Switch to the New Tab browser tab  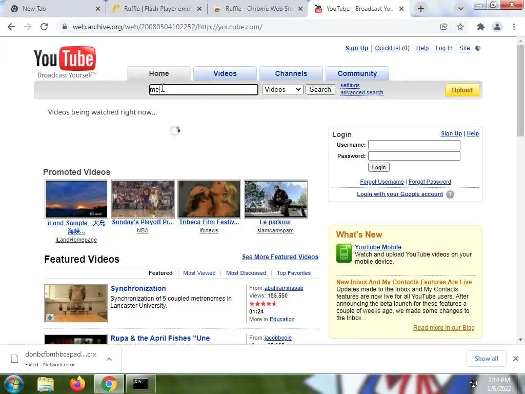point(53,9)
